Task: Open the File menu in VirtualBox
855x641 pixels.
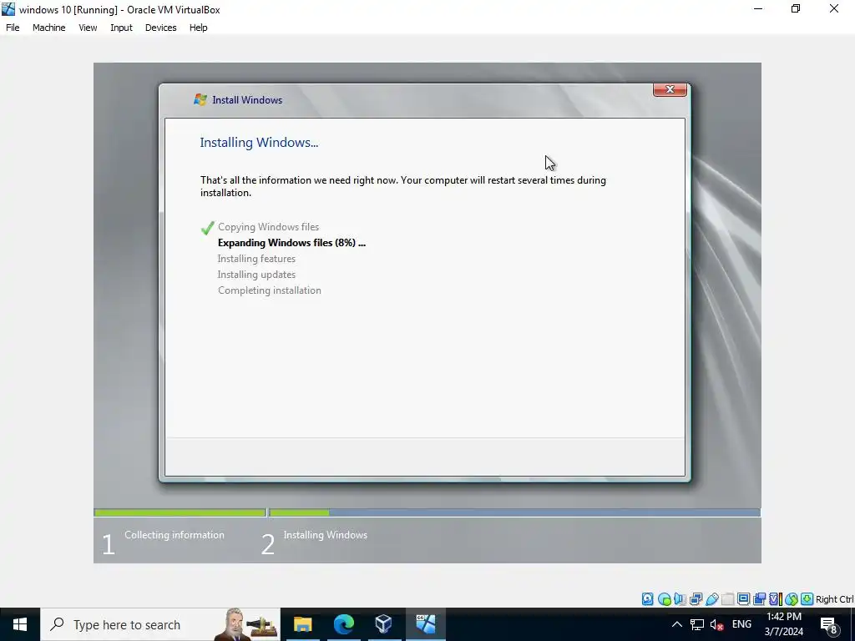Action: pyautogui.click(x=13, y=28)
